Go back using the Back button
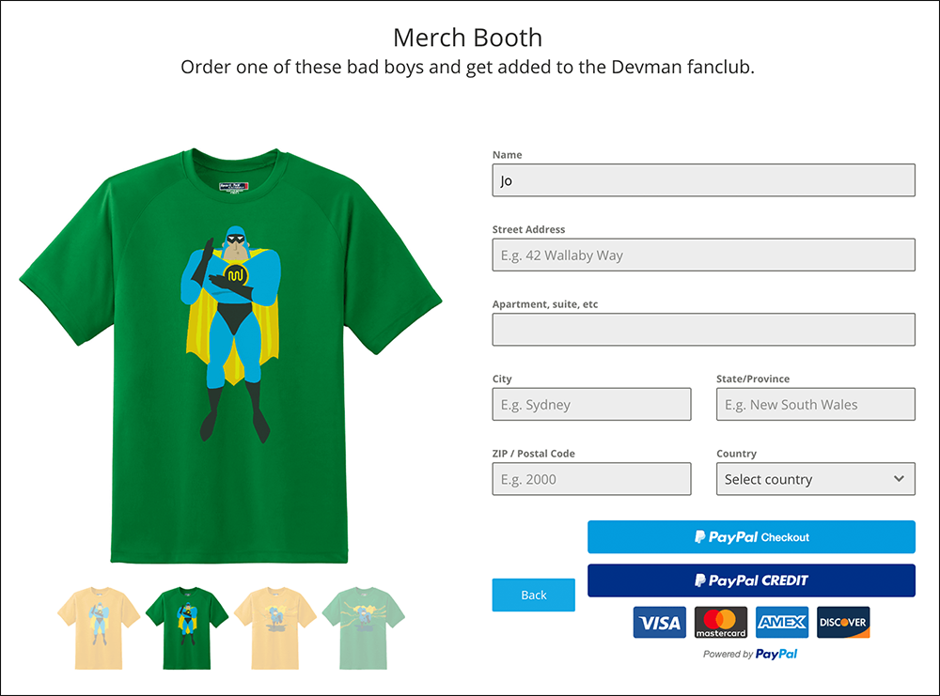The image size is (940, 696). (x=534, y=595)
